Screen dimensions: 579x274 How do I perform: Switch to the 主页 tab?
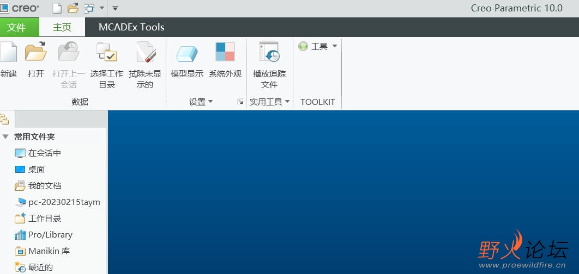62,27
